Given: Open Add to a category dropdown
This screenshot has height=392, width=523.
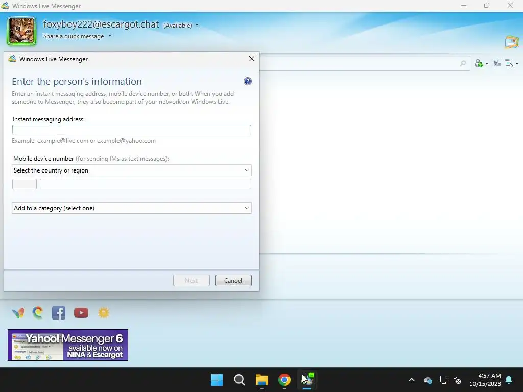Looking at the screenshot, I should click(x=131, y=208).
